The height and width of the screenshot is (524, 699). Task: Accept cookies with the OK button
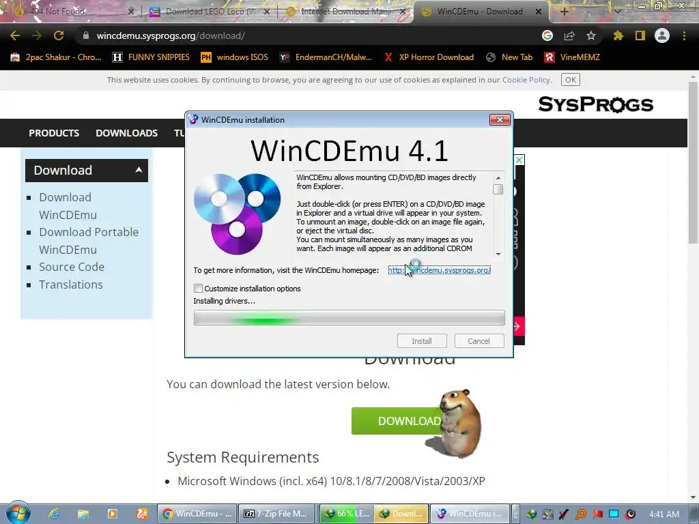tap(571, 80)
